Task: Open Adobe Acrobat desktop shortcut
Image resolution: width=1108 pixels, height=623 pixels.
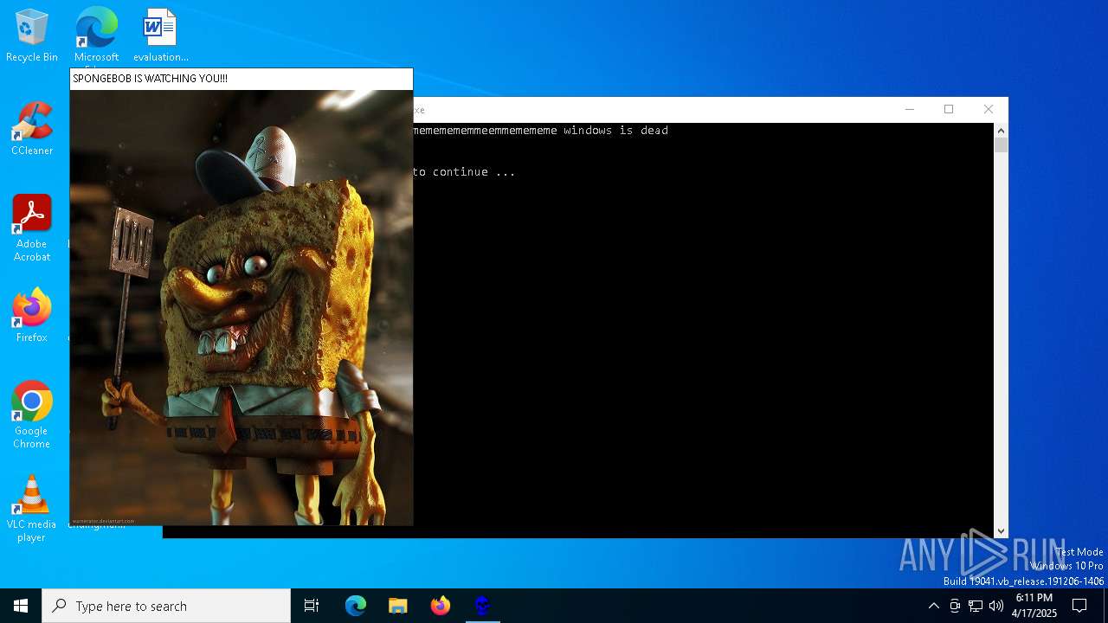Action: pyautogui.click(x=32, y=228)
